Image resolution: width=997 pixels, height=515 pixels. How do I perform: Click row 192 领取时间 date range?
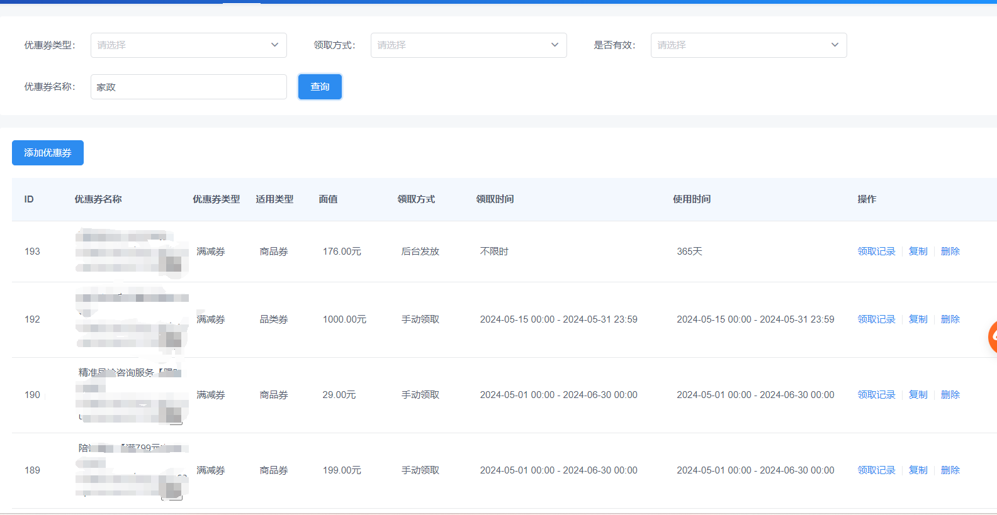coord(559,319)
